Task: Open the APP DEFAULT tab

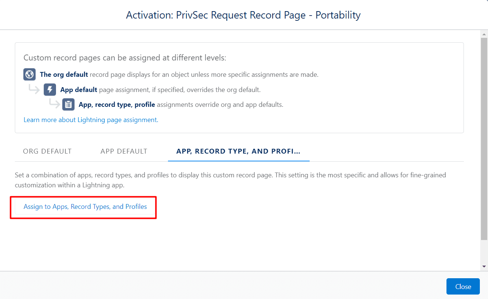Action: (124, 151)
